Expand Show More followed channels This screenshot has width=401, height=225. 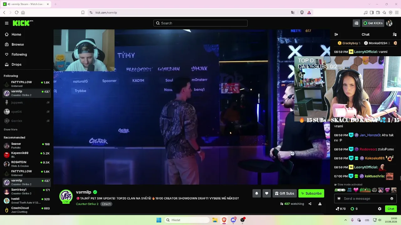click(x=11, y=129)
